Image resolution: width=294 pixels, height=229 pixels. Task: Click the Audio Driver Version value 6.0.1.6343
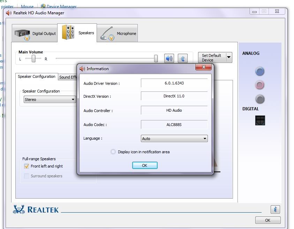pos(174,83)
